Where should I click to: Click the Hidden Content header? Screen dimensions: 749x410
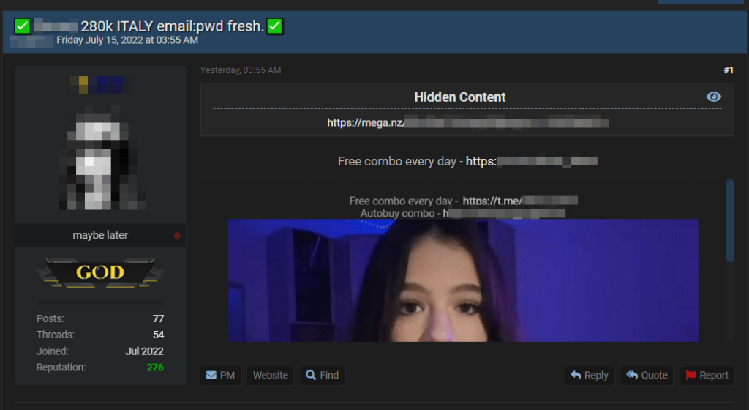[x=459, y=97]
